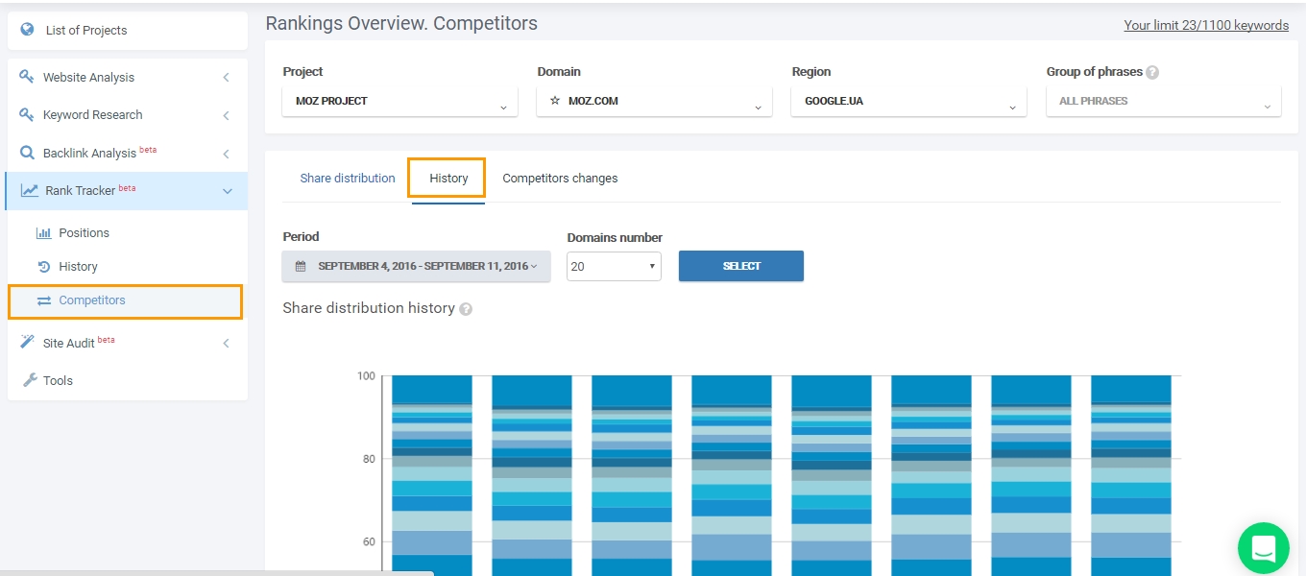Click the Region field label
Image resolution: width=1306 pixels, height=576 pixels.
[x=811, y=71]
